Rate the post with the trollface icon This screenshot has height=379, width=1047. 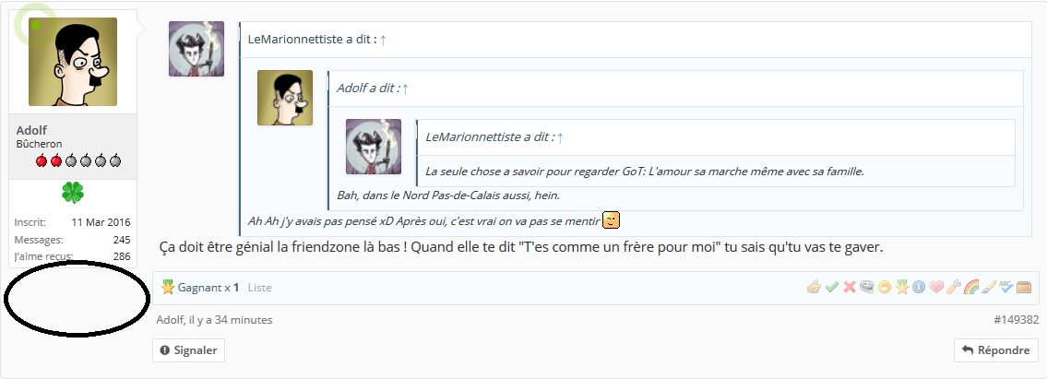point(867,287)
